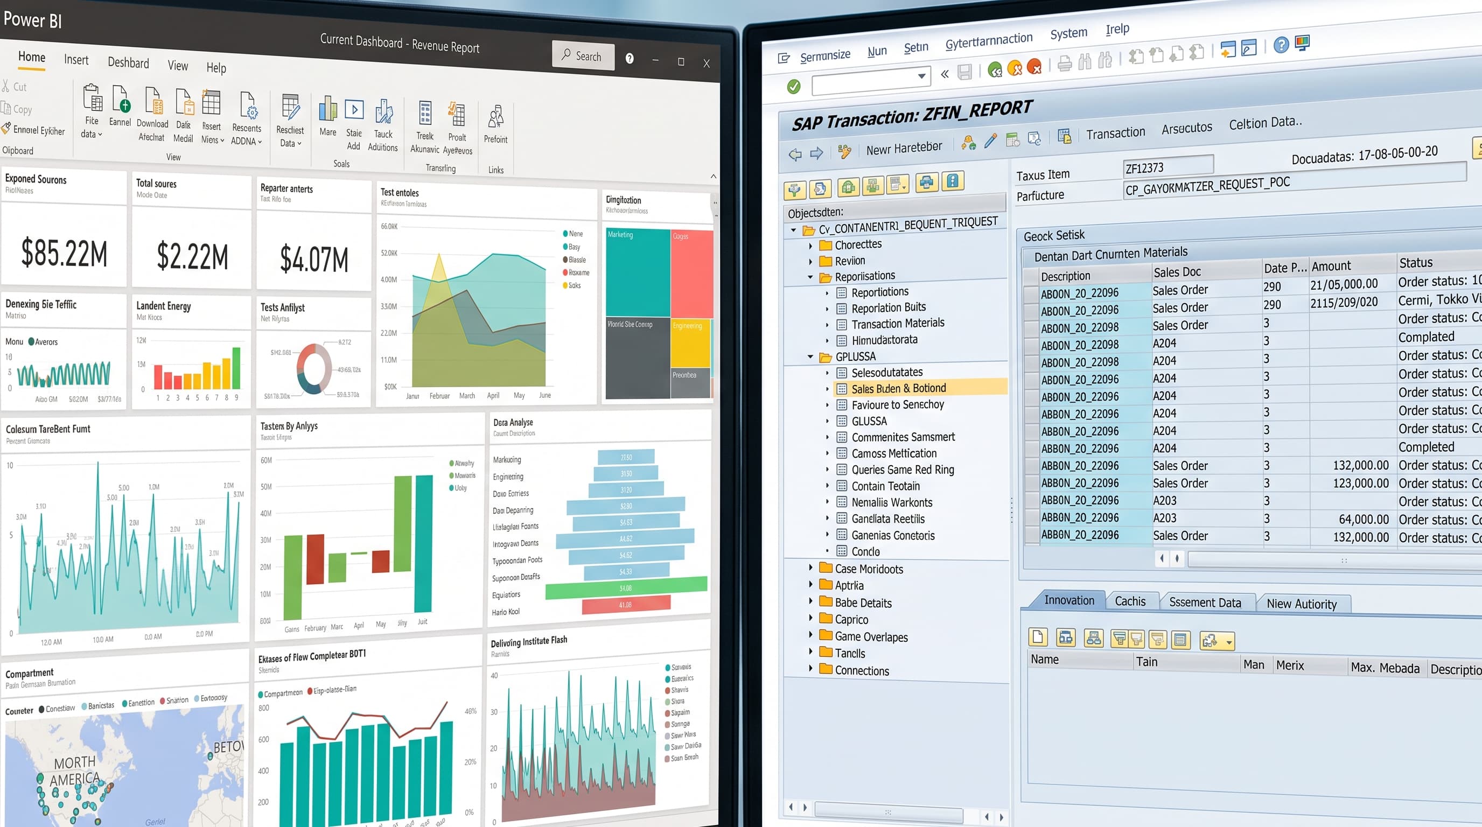Click the Newr Hareteber button
The width and height of the screenshot is (1482, 827).
tap(904, 149)
